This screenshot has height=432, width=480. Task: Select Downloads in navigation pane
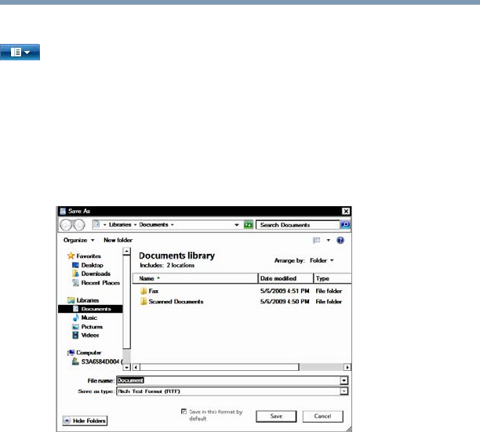click(96, 274)
